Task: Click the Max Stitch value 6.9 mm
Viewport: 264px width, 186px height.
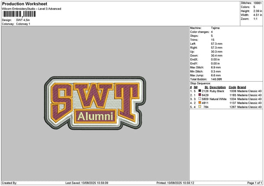Action: [216, 68]
